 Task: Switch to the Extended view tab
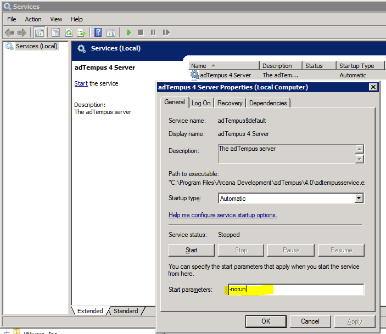point(90,311)
